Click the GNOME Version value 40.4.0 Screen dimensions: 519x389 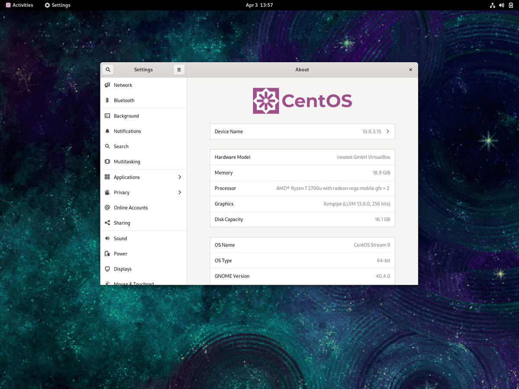tap(383, 276)
